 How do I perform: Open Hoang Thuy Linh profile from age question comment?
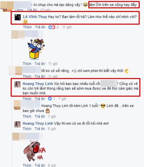point(38,84)
